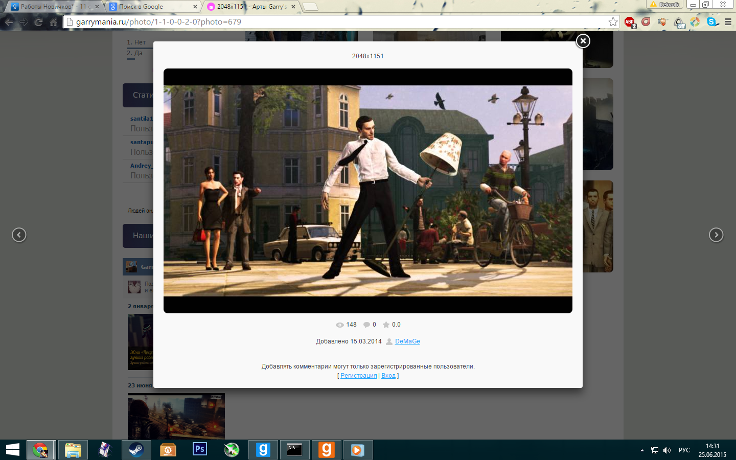
Task: Click the views eye icon
Action: coord(339,325)
